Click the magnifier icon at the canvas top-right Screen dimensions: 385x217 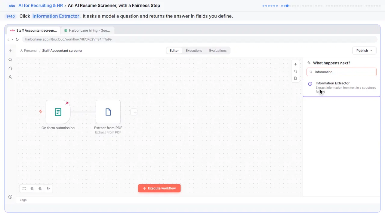pyautogui.click(x=295, y=71)
